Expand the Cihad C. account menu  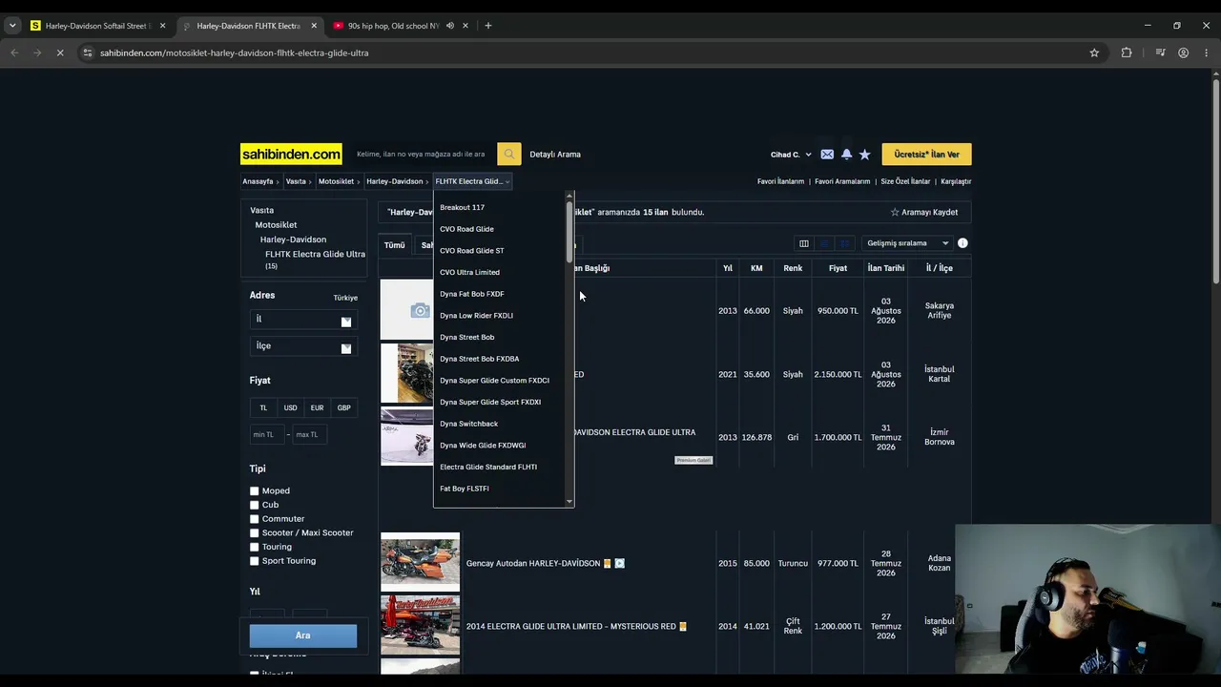click(x=791, y=155)
